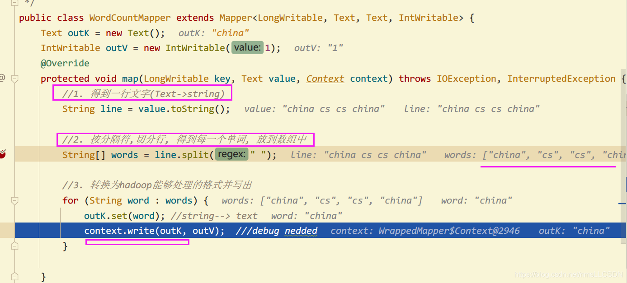627x283 pixels.
Task: Click the 'value:' parameter hint in IntWritable constructor
Action: coord(247,48)
